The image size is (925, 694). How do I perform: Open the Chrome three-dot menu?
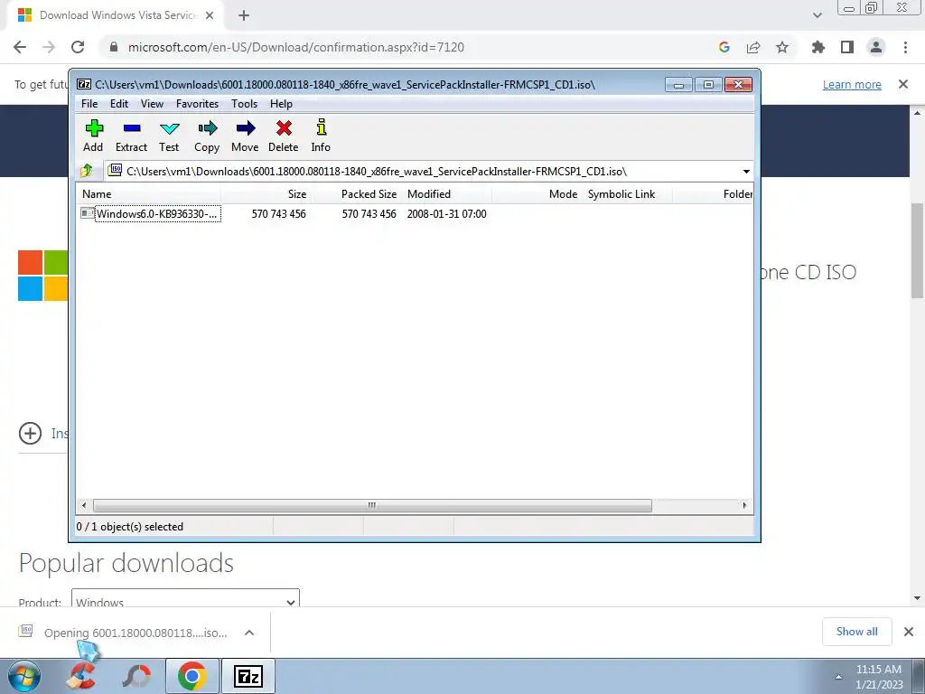point(905,47)
